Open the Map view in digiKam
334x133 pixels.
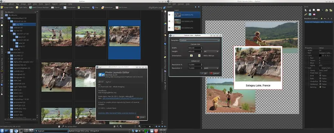[x=95, y=7]
